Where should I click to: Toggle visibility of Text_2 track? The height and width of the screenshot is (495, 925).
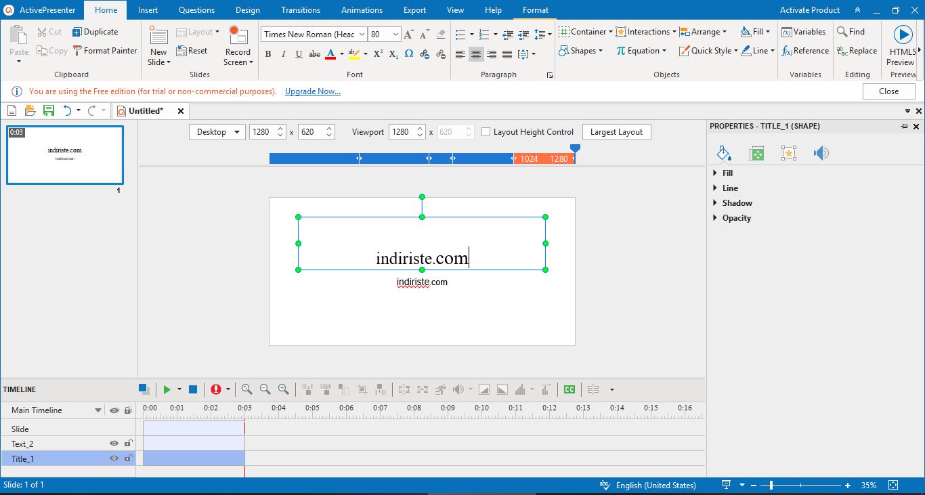coord(114,444)
